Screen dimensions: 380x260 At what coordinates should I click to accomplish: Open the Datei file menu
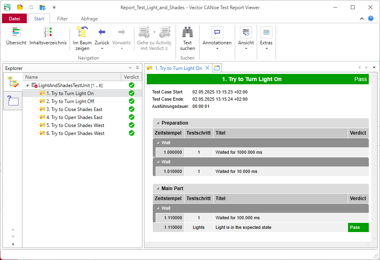click(x=14, y=19)
